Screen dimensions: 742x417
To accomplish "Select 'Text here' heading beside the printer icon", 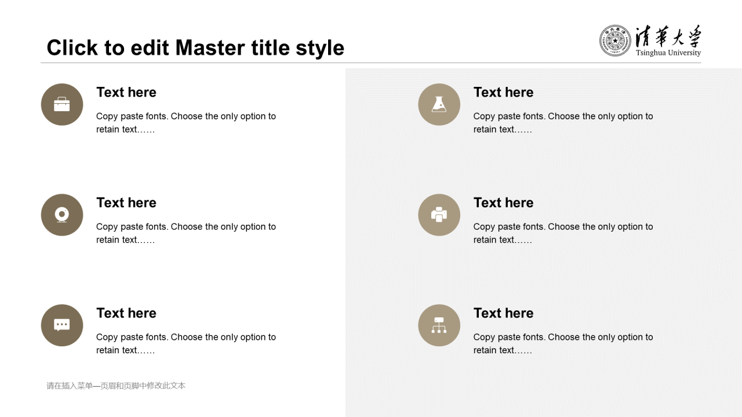I will point(503,203).
